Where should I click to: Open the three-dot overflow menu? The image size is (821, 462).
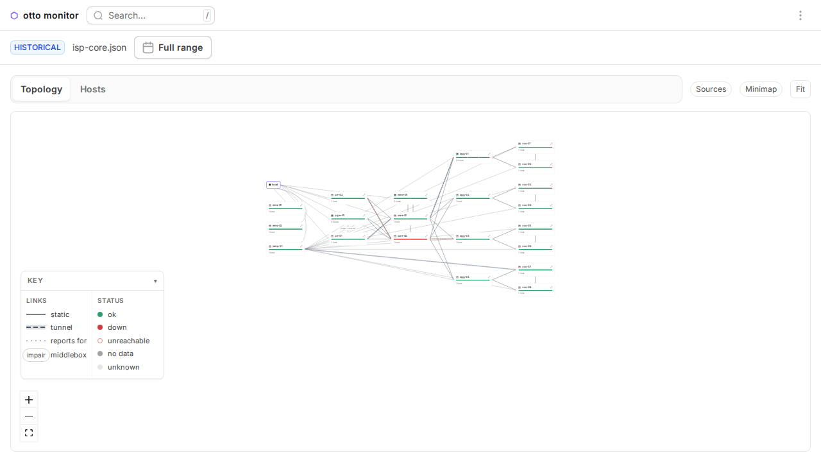coord(800,15)
